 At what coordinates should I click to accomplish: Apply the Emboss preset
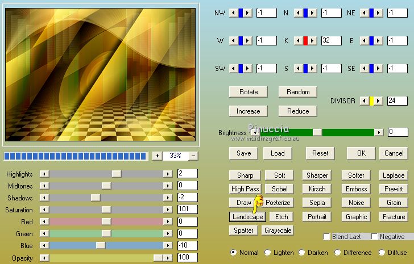356,189
